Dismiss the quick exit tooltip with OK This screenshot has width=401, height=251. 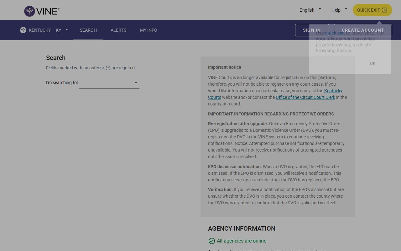372,63
